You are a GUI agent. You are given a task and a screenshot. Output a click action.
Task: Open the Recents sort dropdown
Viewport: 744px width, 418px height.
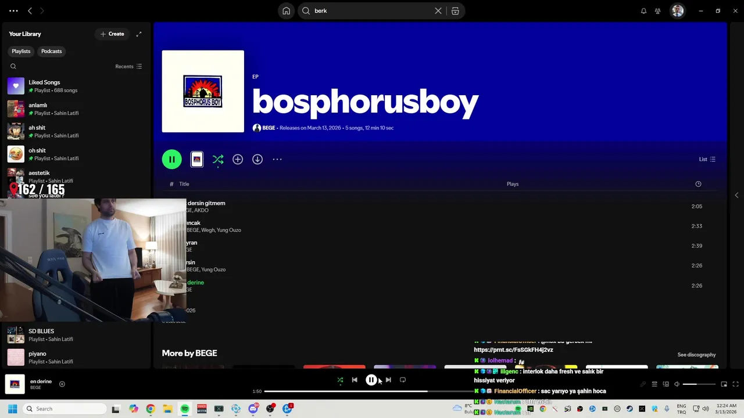128,66
